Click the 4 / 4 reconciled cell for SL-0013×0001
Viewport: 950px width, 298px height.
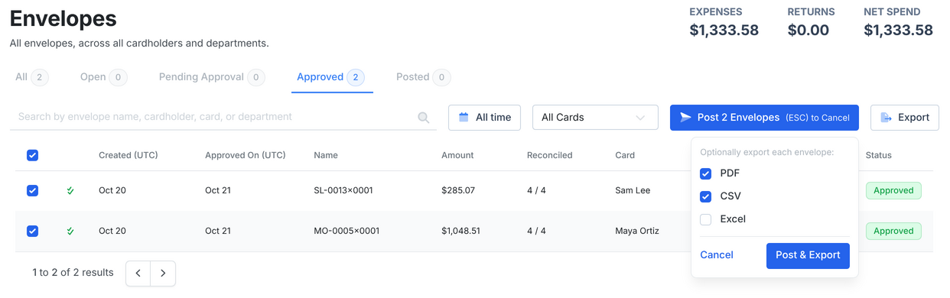536,190
